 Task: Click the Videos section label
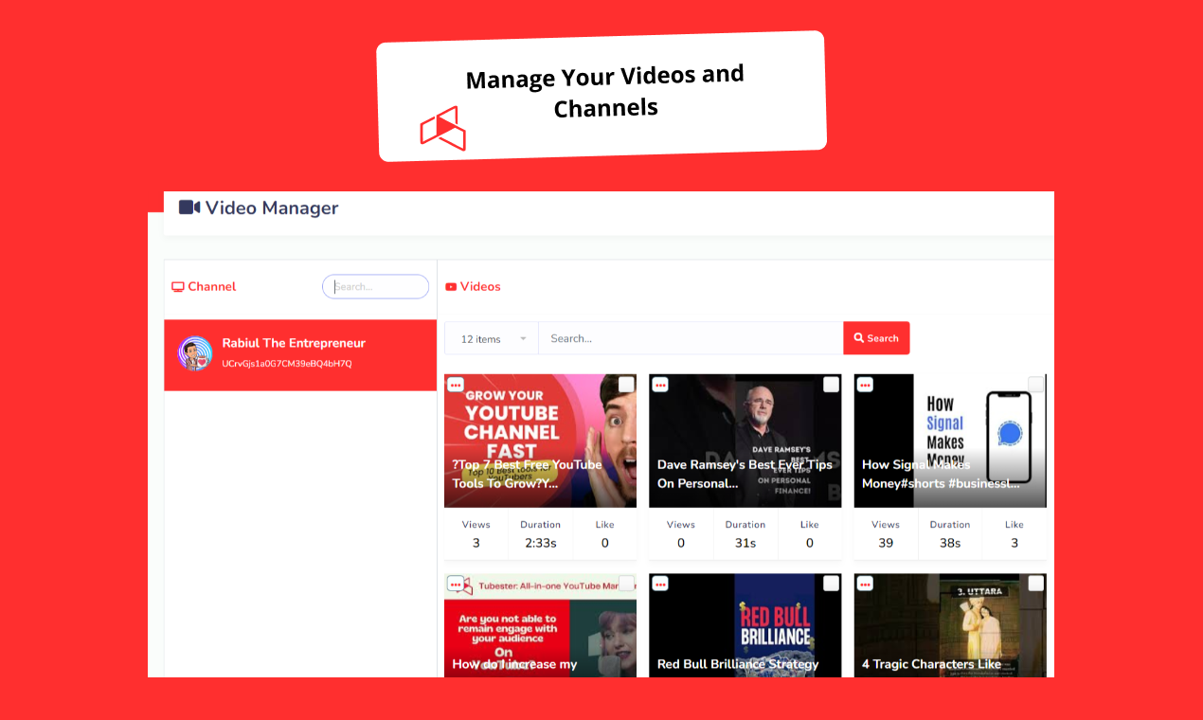[x=480, y=286]
